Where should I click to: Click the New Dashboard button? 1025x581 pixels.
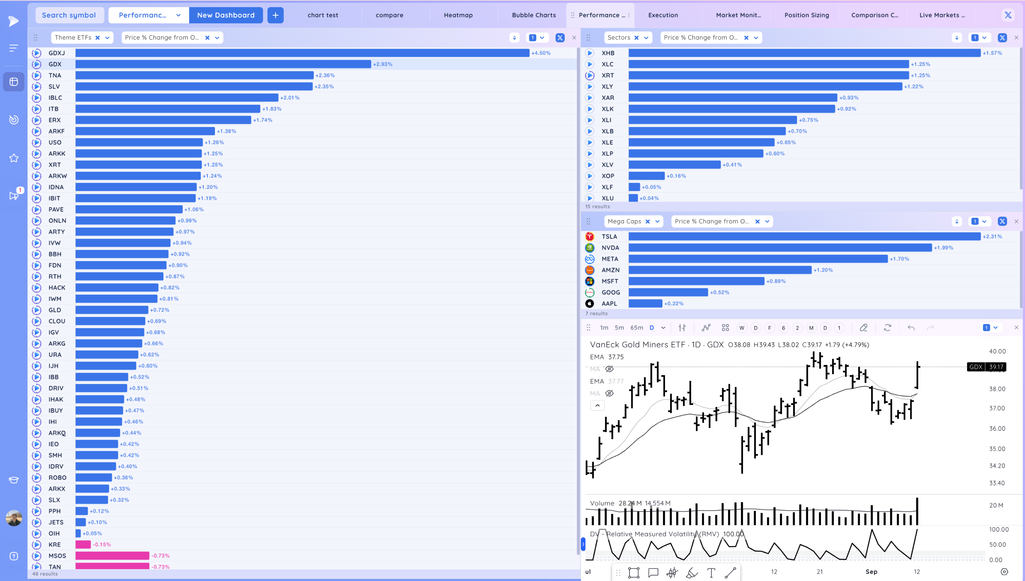pyautogui.click(x=226, y=15)
